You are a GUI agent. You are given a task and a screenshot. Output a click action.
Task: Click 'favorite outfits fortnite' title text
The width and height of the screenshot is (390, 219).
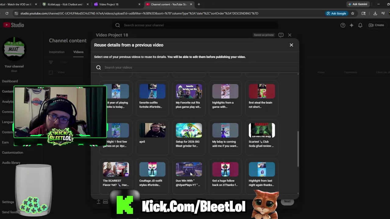click(x=151, y=105)
